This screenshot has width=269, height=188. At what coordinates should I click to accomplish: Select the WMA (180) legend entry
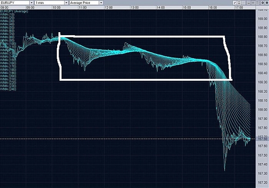[x=8, y=70]
